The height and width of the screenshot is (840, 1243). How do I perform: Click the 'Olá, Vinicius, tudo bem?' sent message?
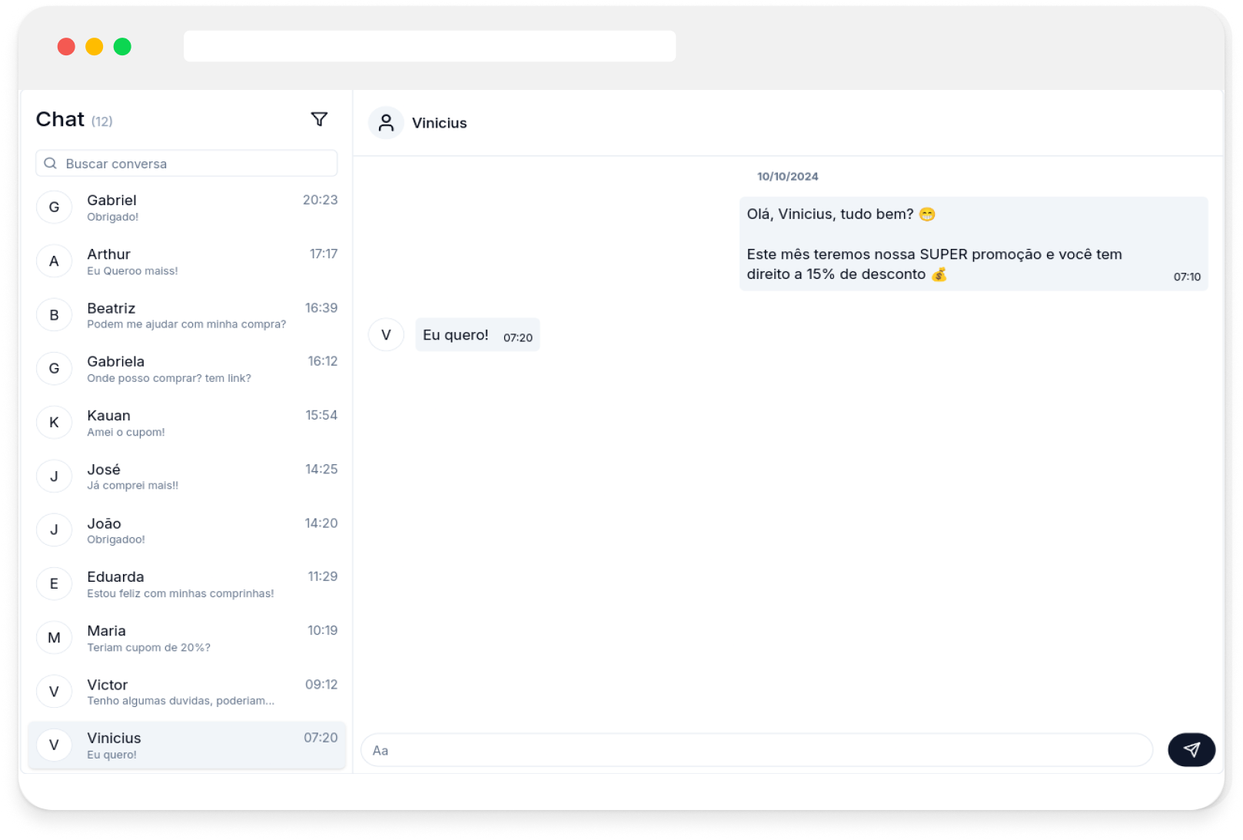(973, 244)
